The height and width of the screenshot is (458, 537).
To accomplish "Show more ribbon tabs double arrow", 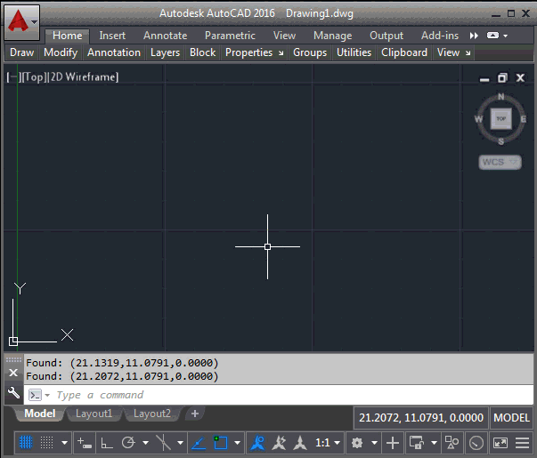I will (x=474, y=36).
